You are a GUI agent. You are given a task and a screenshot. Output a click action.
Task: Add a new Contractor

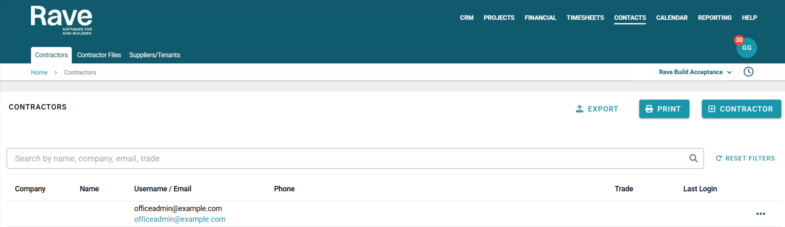(x=741, y=109)
